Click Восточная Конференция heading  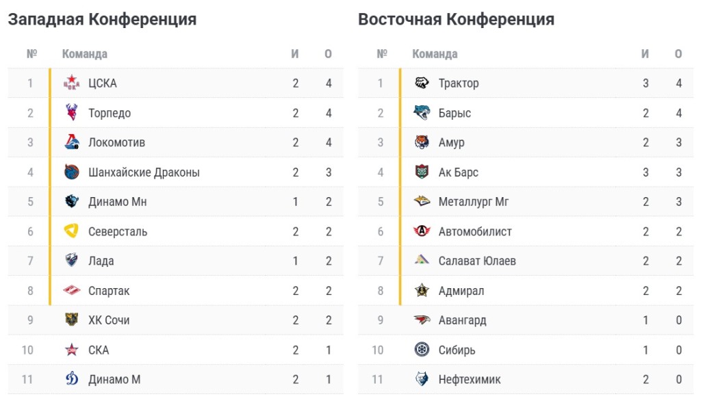tap(457, 19)
